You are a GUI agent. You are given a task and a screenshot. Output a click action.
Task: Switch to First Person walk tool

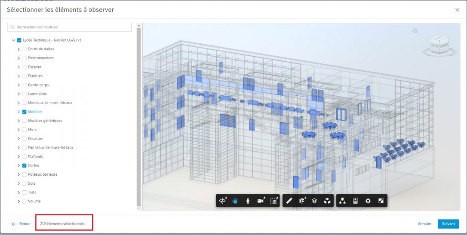[248, 201]
